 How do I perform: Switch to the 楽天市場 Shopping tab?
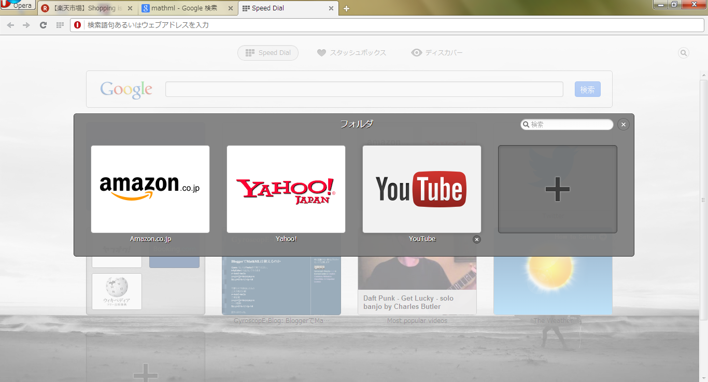click(x=87, y=8)
